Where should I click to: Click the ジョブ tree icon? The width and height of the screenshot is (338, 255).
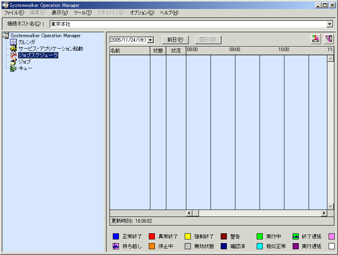pos(13,62)
